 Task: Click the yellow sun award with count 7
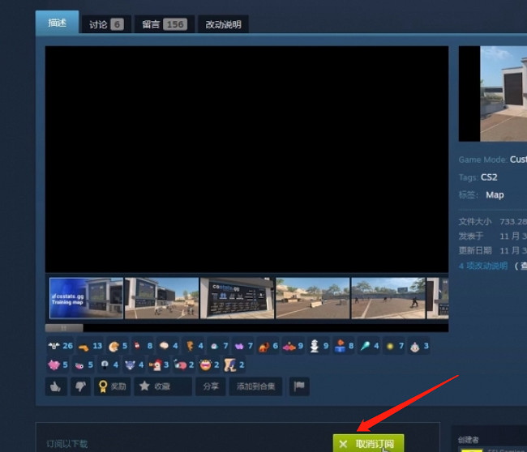pos(393,346)
